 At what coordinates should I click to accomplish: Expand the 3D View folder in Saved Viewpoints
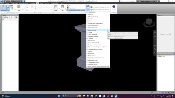point(159,56)
